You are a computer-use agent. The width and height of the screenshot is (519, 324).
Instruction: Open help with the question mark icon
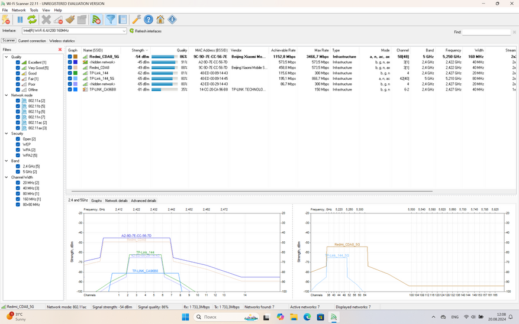149,20
